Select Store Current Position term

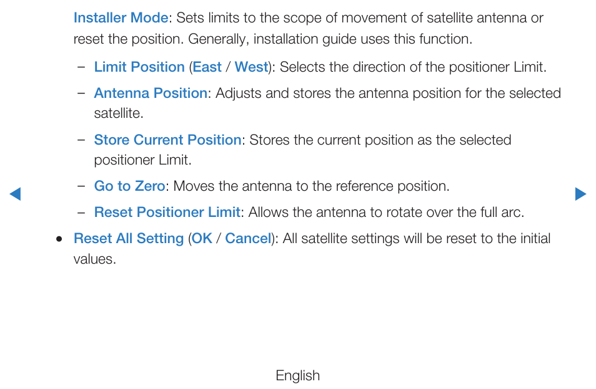(167, 140)
